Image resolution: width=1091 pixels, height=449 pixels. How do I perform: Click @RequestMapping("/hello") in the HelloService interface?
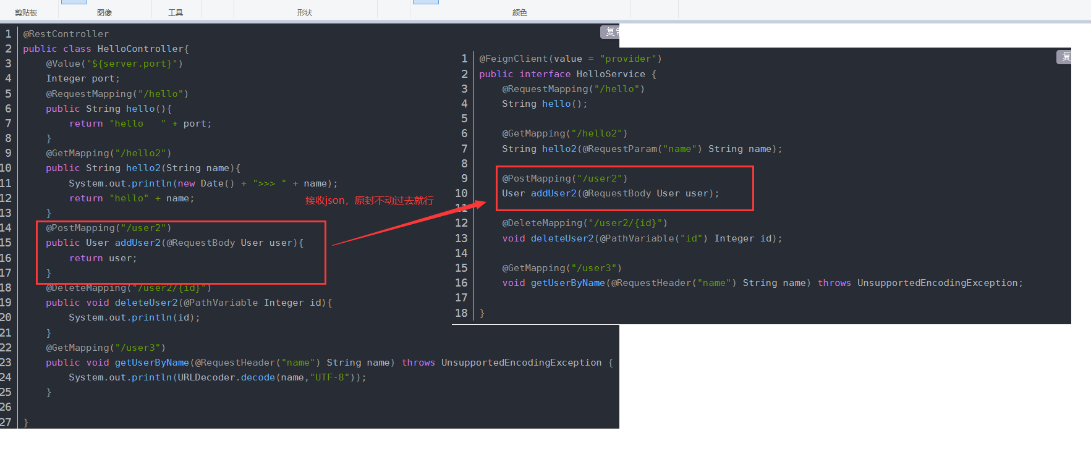tap(573, 89)
